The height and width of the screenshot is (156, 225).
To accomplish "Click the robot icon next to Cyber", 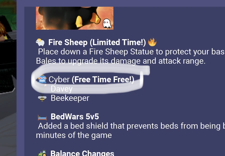I will point(42,79).
